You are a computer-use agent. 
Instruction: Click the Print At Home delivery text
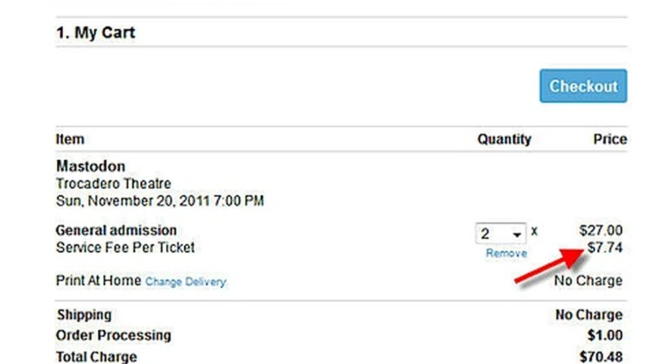click(98, 281)
